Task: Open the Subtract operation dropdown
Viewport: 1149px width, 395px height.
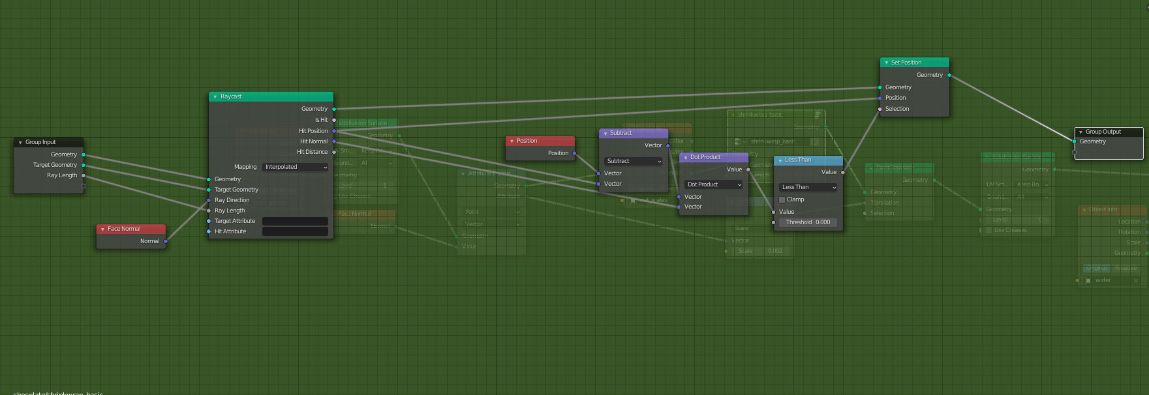Action: [x=633, y=161]
